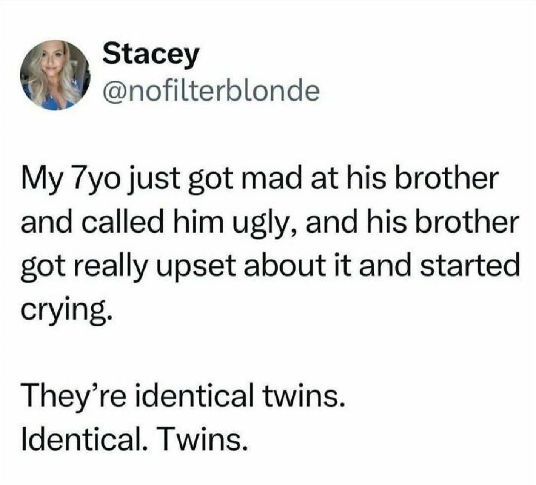Click the display name Stacey
This screenshot has width=536, height=485.
(151, 55)
